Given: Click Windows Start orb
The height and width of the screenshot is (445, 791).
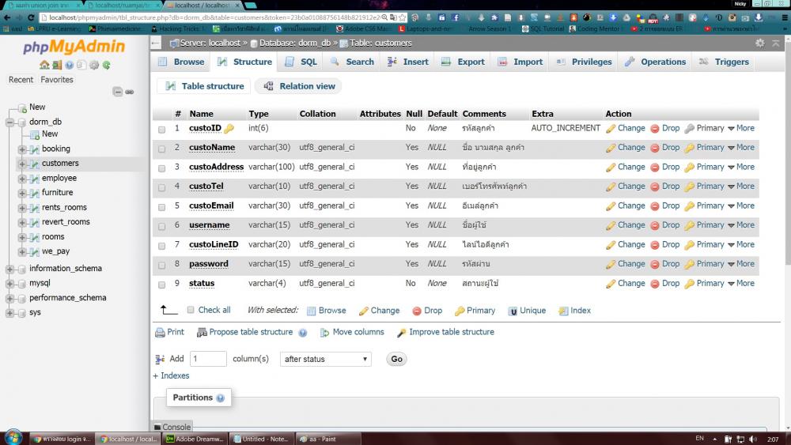Looking at the screenshot, I should pyautogui.click(x=13, y=437).
